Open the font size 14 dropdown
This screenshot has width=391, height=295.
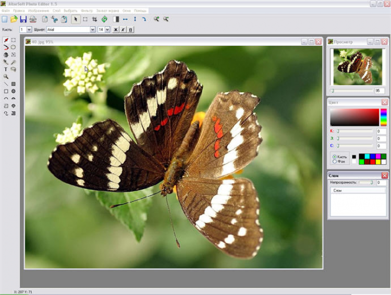click(x=107, y=30)
